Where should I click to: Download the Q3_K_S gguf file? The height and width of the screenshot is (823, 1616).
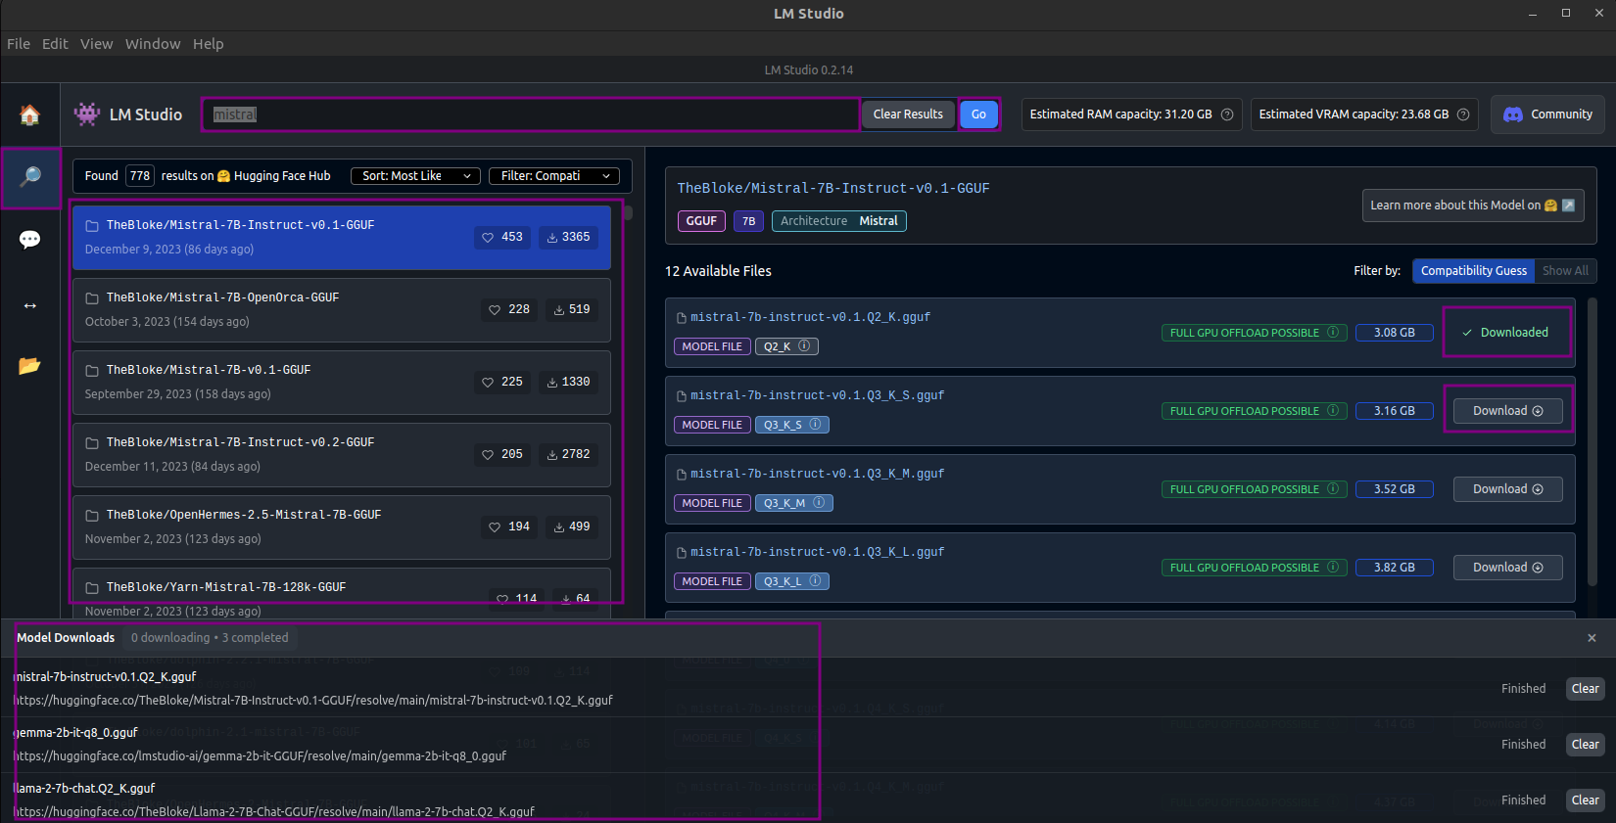(1507, 411)
